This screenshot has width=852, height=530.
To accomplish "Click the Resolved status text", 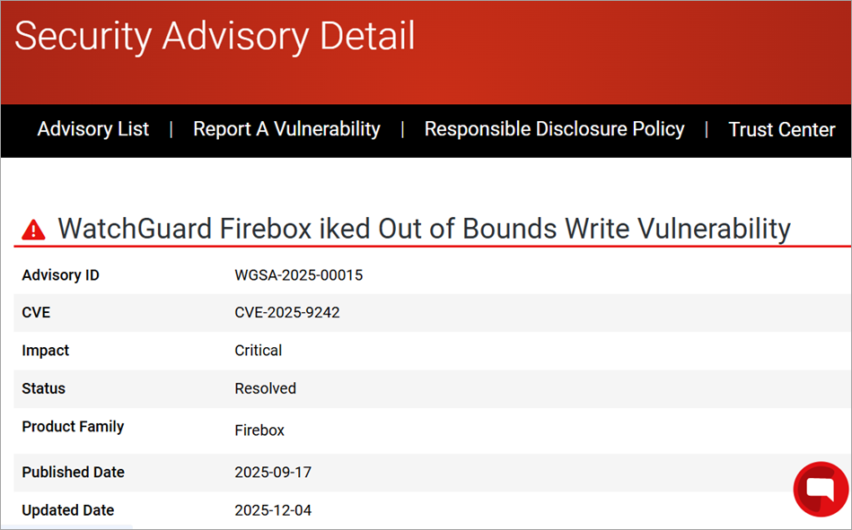I will click(265, 388).
